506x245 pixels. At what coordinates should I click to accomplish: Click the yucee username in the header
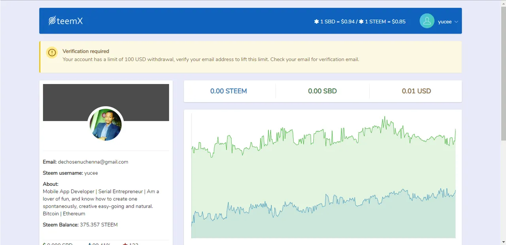(x=445, y=22)
